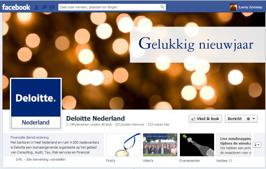Click the Info link
This screenshot has width=266, height=169.
(19, 159)
